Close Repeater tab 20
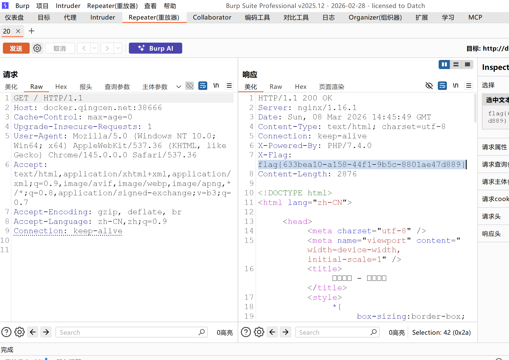This screenshot has width=509, height=360. click(18, 31)
